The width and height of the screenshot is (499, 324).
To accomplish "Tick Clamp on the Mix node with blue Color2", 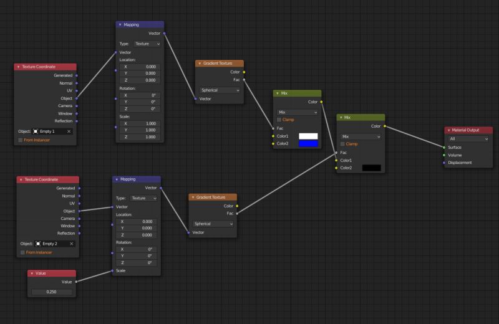I will (x=279, y=120).
